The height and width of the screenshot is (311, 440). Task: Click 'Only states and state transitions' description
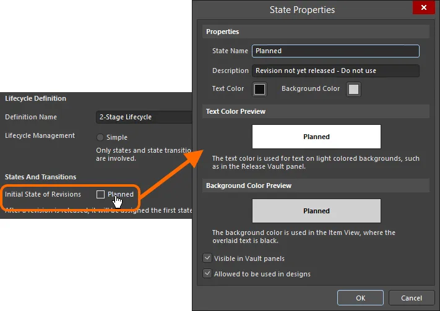coord(144,154)
